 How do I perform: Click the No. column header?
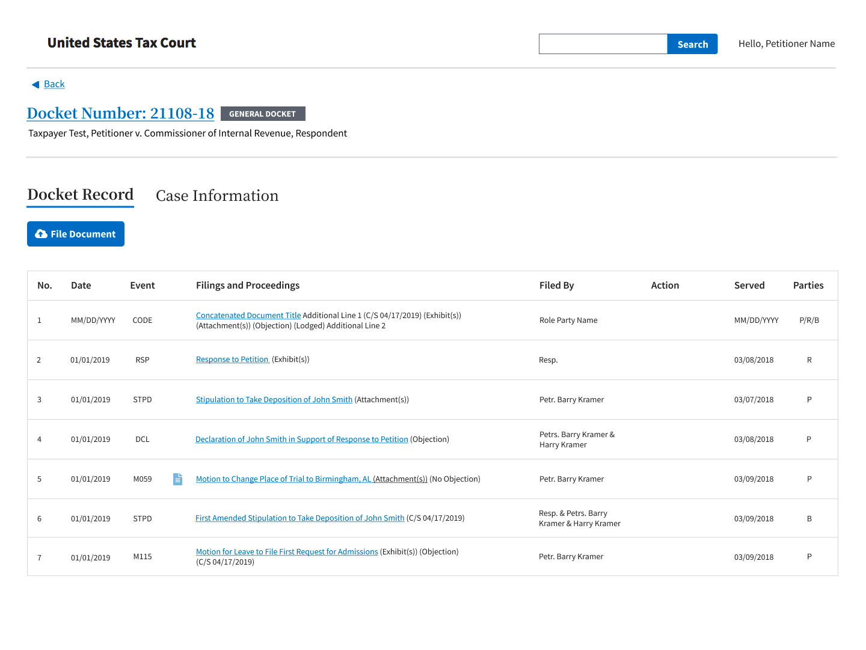[45, 286]
